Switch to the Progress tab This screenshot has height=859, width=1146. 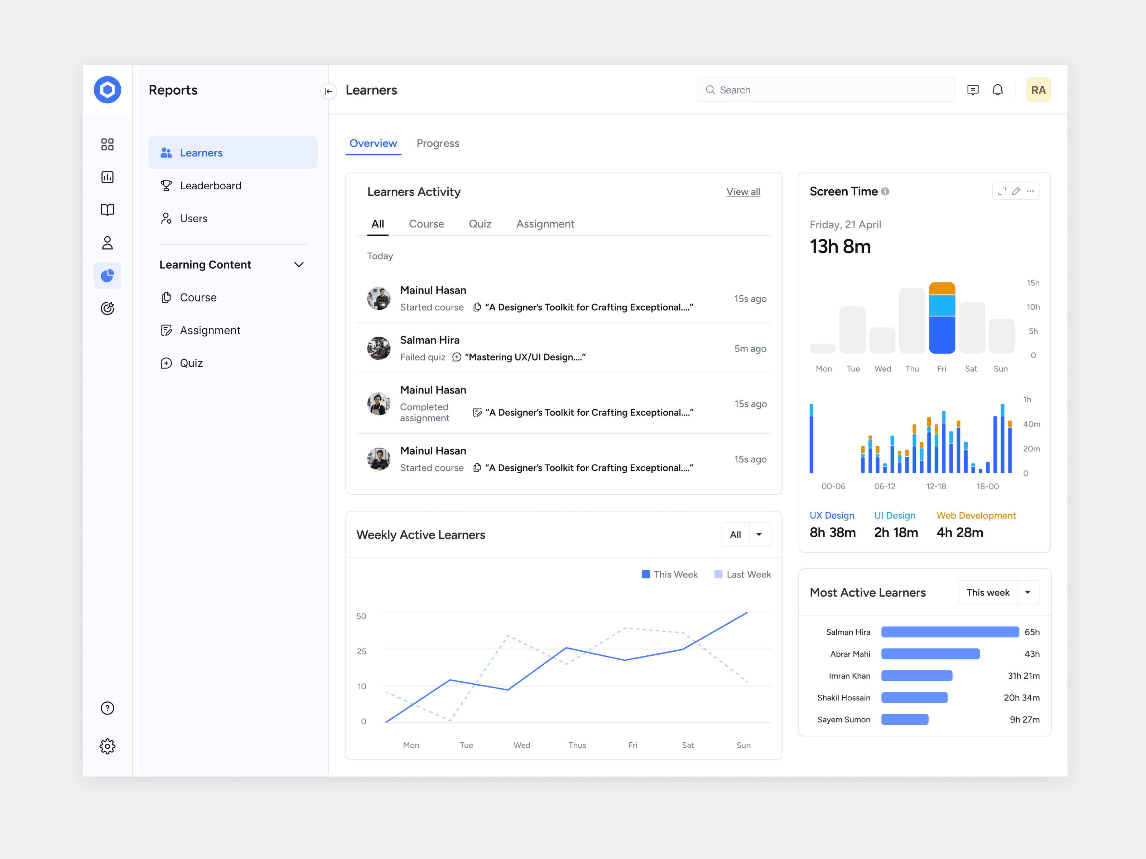coord(438,144)
